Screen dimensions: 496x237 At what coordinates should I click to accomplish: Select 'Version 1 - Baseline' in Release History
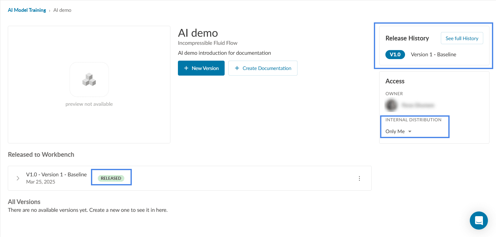pos(433,54)
